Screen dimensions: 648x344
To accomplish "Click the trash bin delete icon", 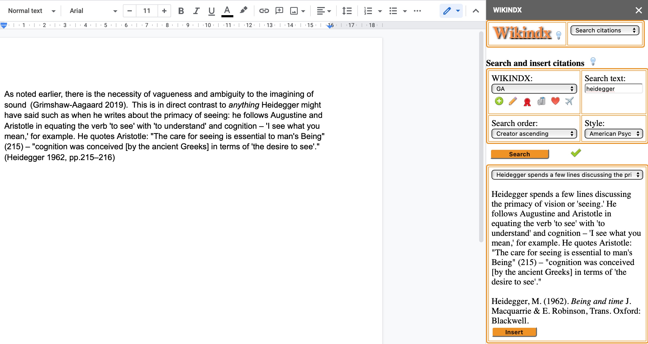I will (x=541, y=101).
